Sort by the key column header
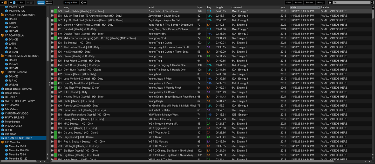This screenshot has width=375, height=164. click(x=210, y=8)
